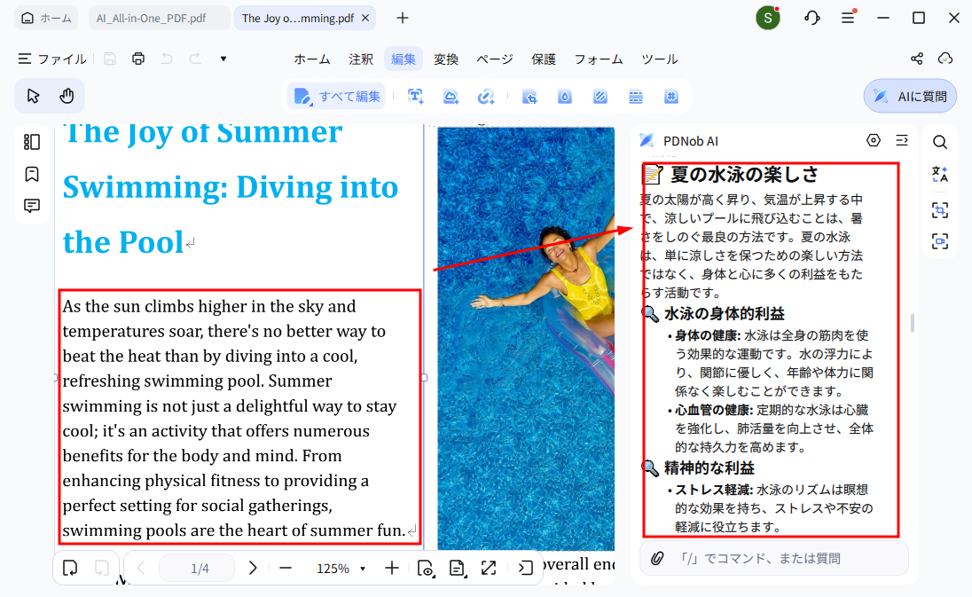Viewport: 972px width, 597px height.
Task: Open the user account avatar S
Action: coord(767,18)
